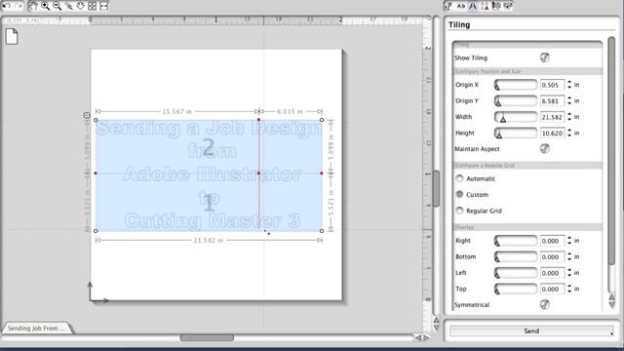The width and height of the screenshot is (624, 351).
Task: Click the down-arrow tray icon in toolbar
Action: click(x=81, y=6)
